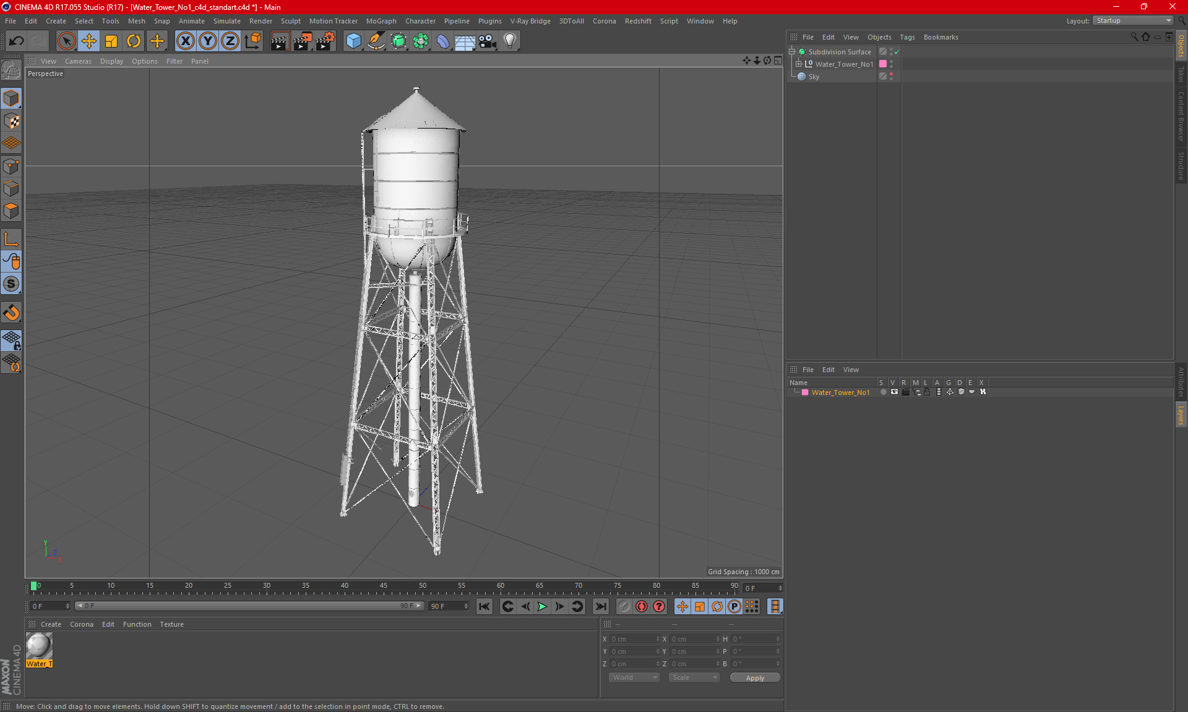Toggle X axis lock

[x=185, y=41]
